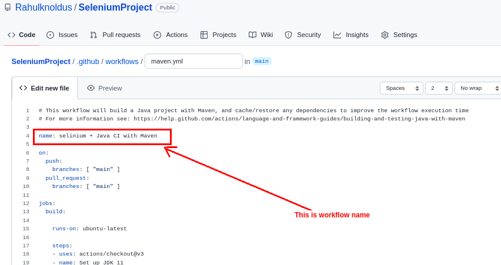501x265 pixels.
Task: Focus the maven.yml filename field
Action: (x=193, y=61)
